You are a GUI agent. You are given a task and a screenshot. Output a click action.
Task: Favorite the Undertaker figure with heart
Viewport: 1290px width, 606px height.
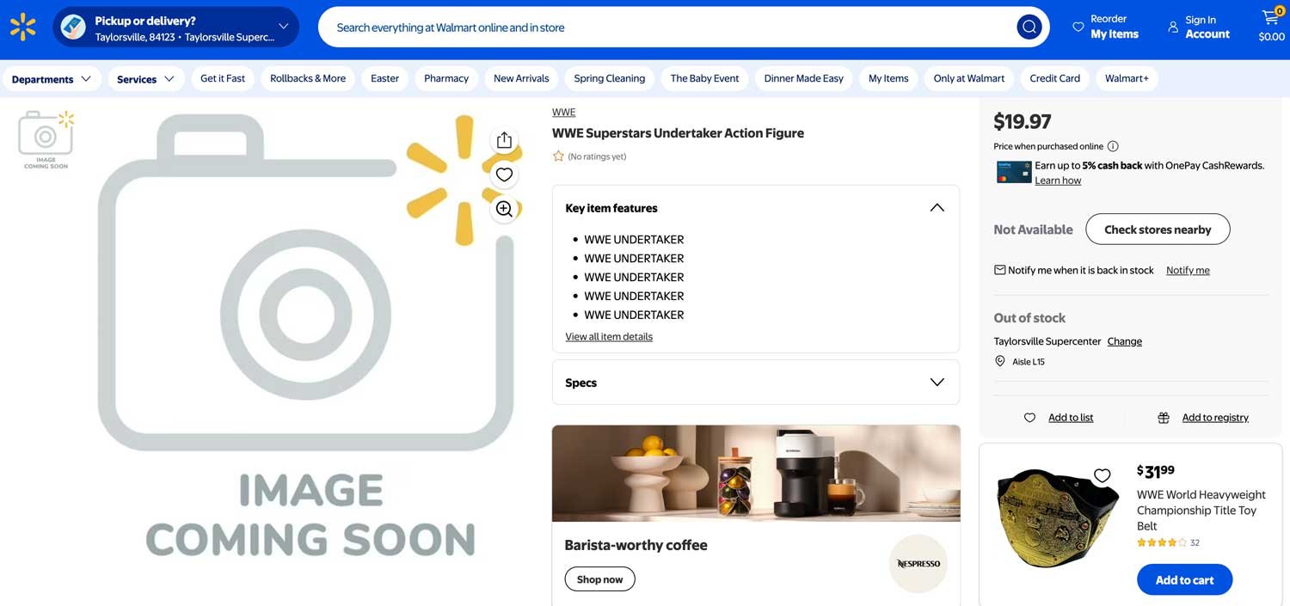coord(504,174)
